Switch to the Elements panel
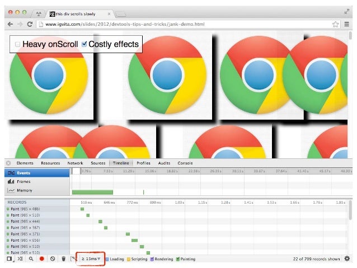Image resolution: width=357 pixels, height=268 pixels. pos(25,163)
